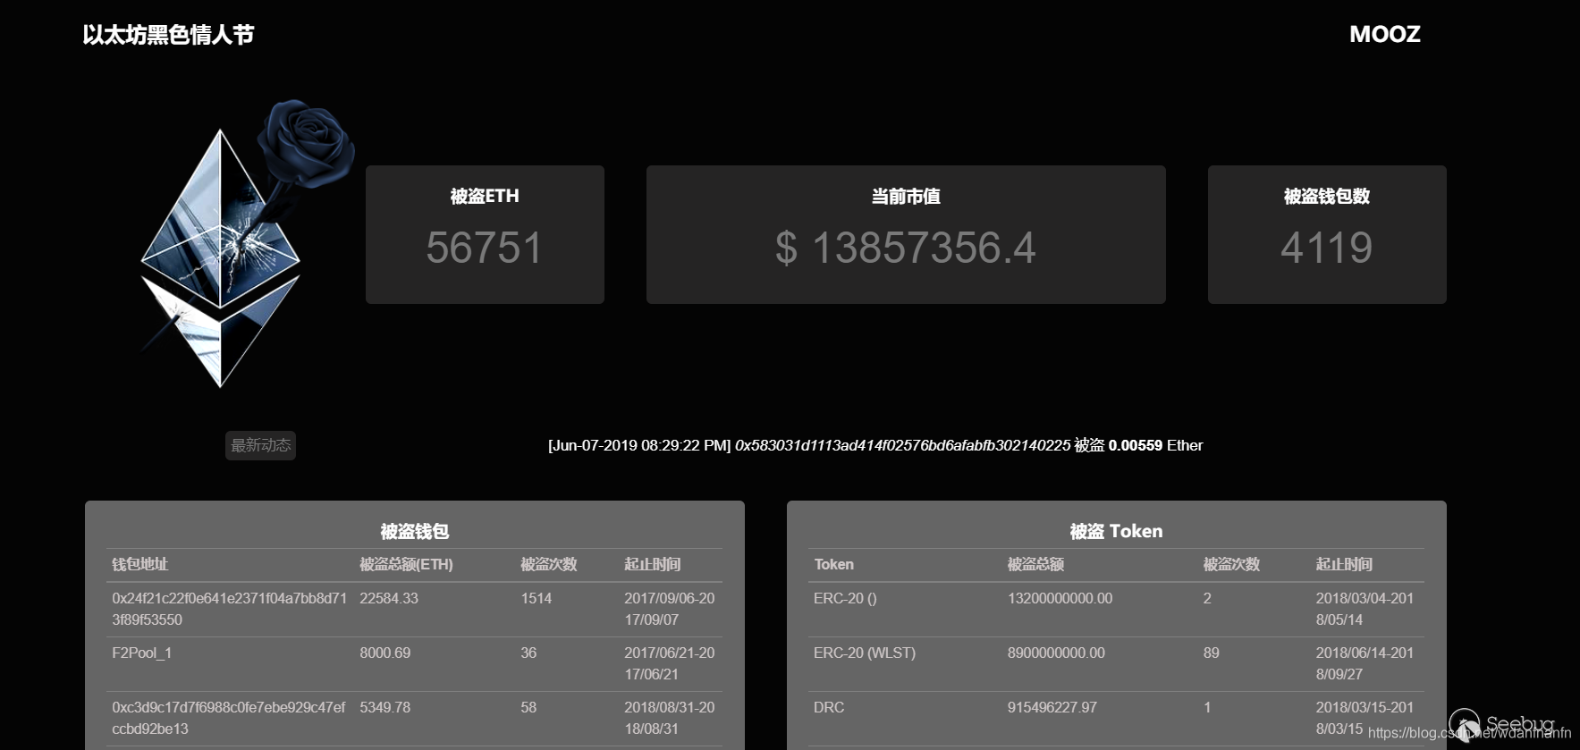Click 被盗次数 header in Token table
Viewport: 1580px width, 750px height.
(x=1231, y=564)
